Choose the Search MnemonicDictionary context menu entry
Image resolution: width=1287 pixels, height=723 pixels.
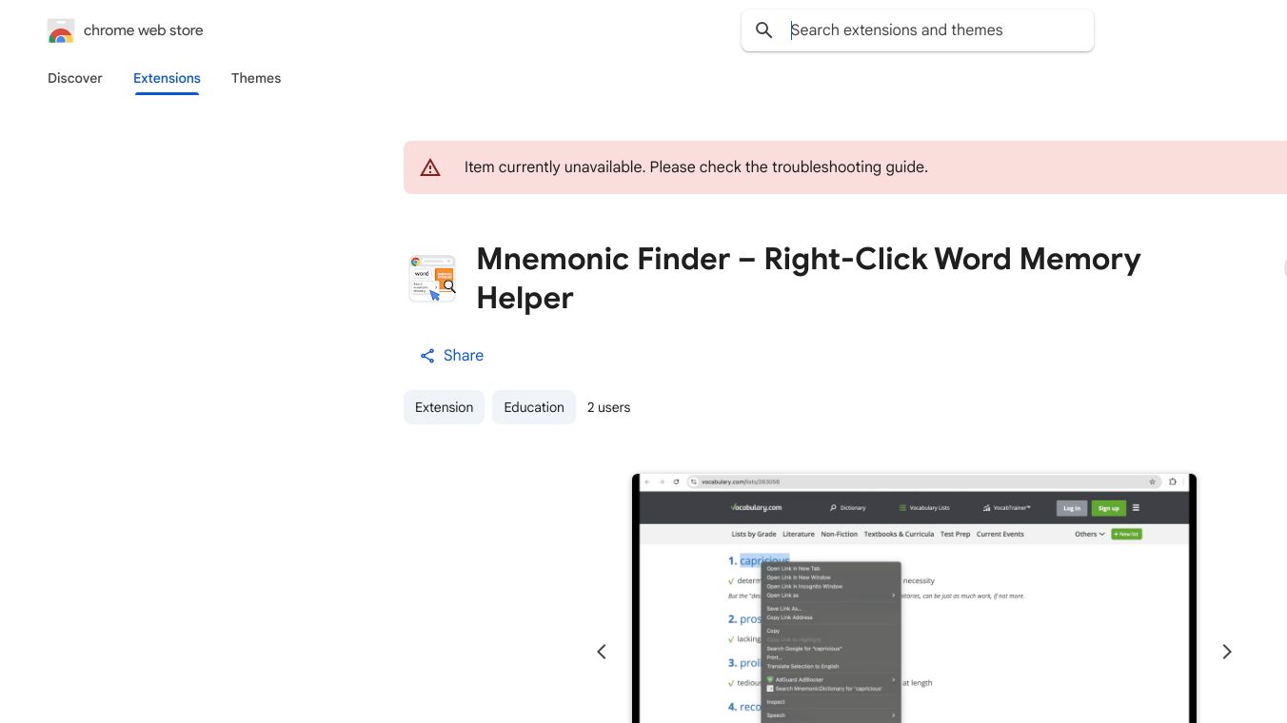(827, 688)
